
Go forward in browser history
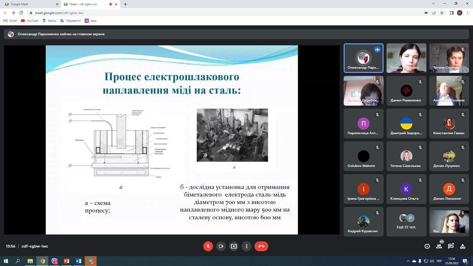pos(13,13)
